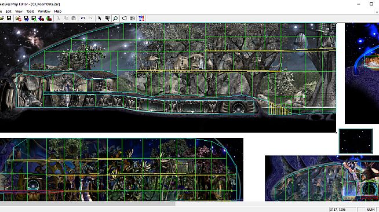Select the multi-select pointer tool

[x=107, y=19]
